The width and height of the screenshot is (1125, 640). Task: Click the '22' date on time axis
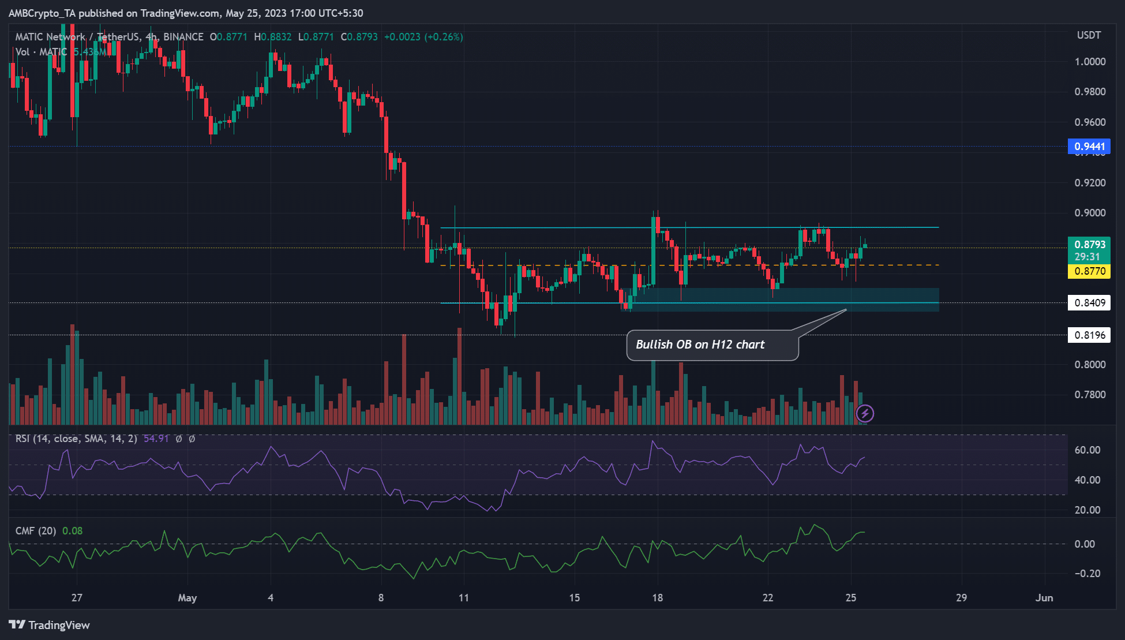pos(768,598)
